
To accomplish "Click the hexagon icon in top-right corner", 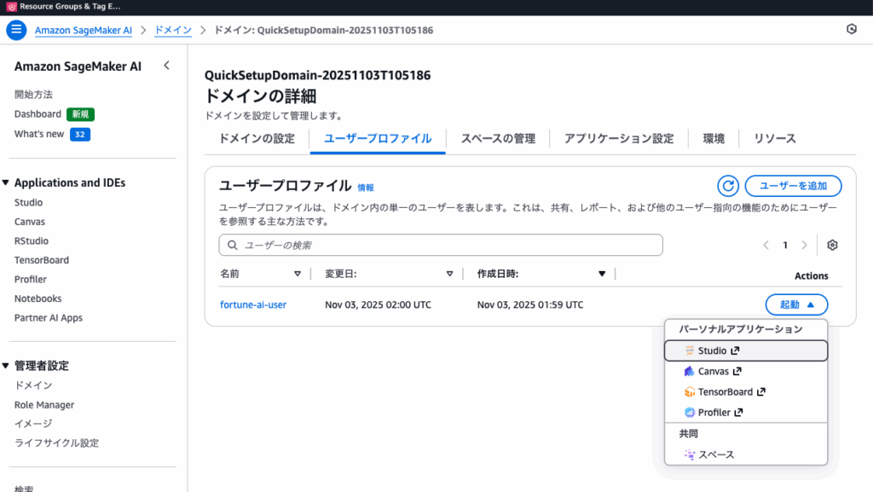I will click(x=850, y=29).
